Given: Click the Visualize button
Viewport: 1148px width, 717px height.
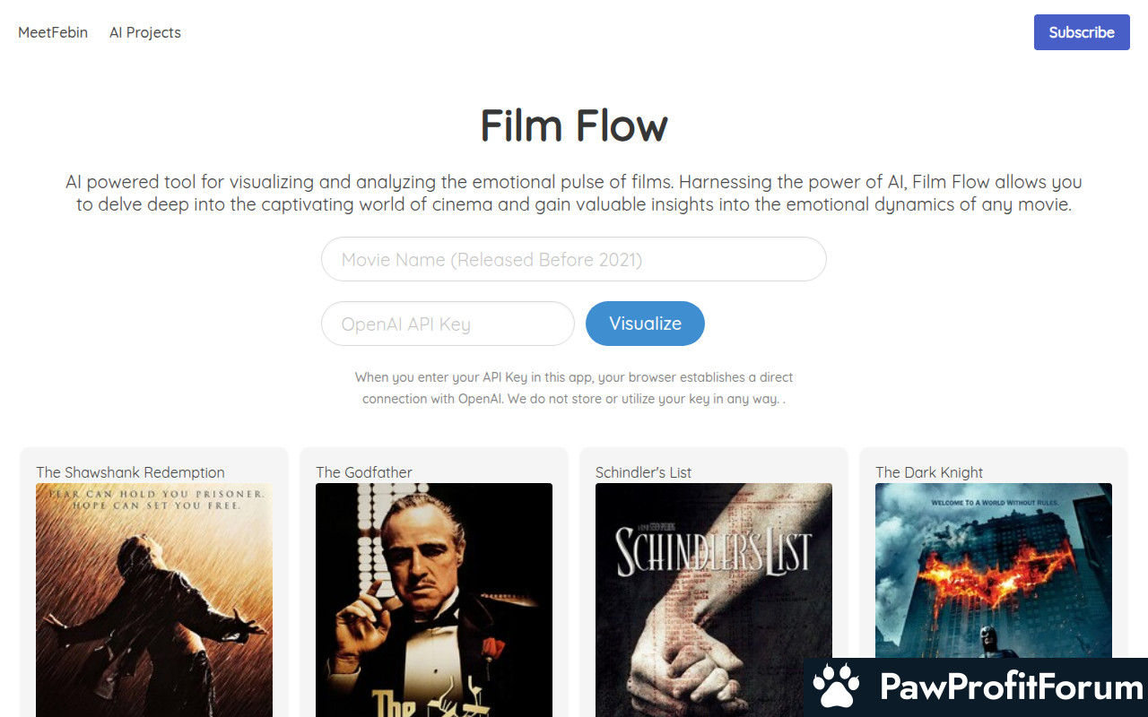Looking at the screenshot, I should [x=645, y=324].
